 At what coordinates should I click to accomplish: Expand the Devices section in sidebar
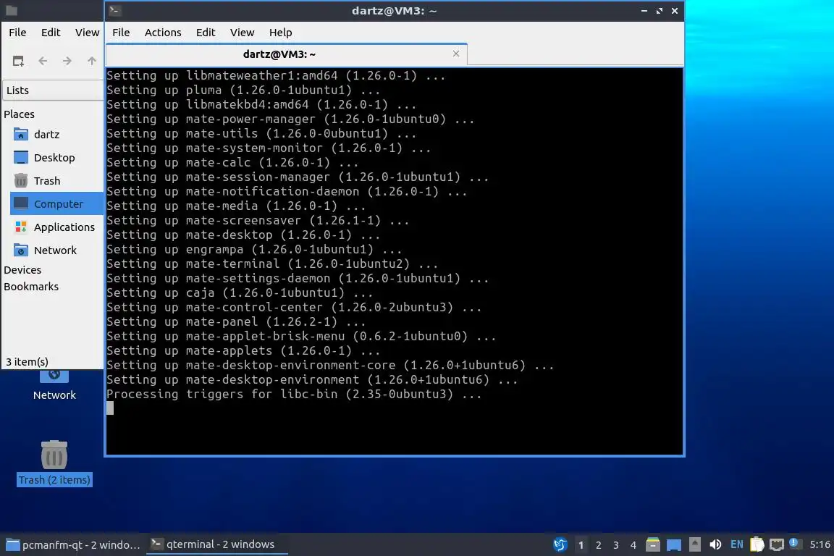[22, 270]
